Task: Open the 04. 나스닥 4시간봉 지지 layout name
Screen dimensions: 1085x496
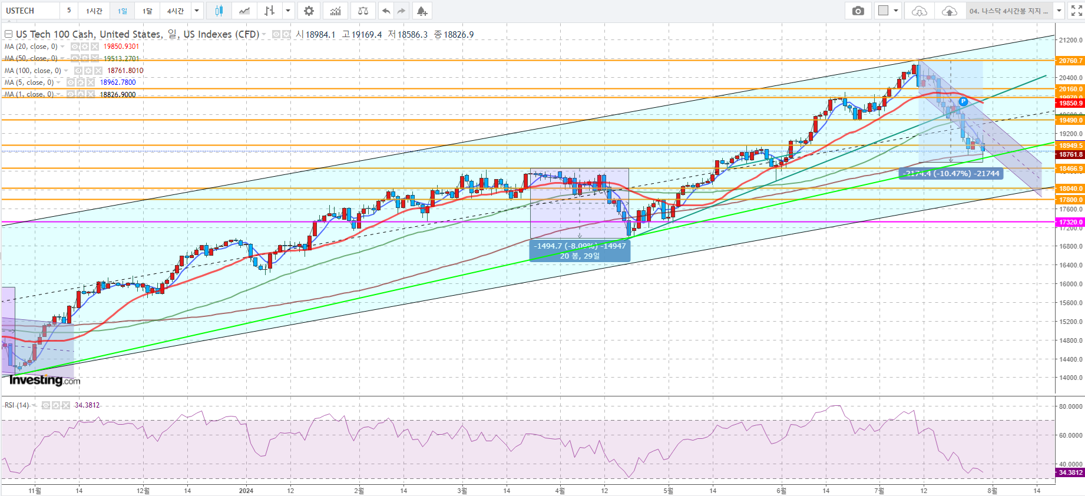Action: coord(1009,11)
